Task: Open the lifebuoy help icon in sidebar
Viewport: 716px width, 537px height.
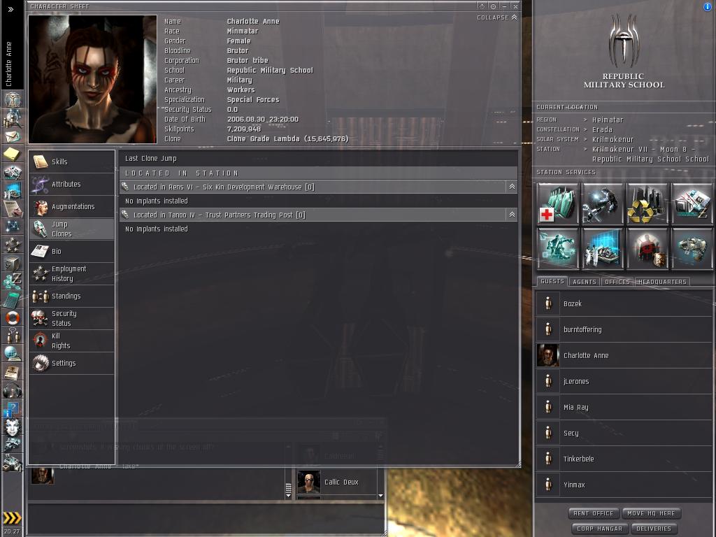Action: (x=13, y=318)
